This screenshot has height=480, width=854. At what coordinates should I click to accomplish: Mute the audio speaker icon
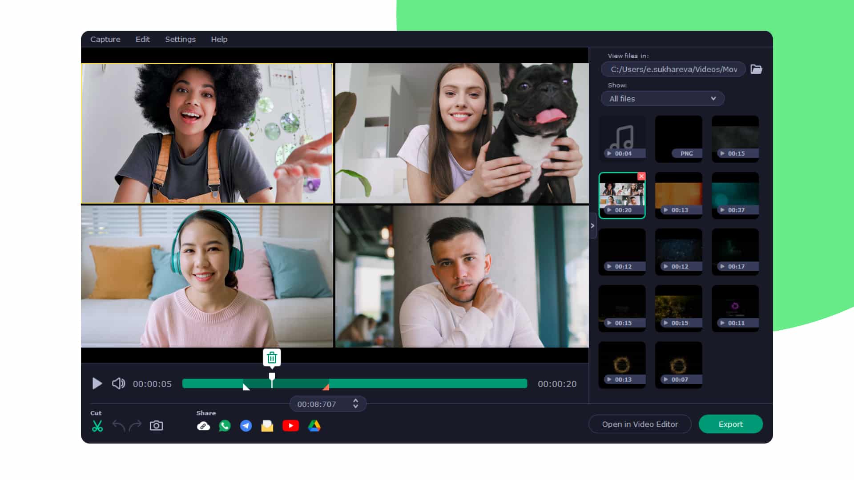pyautogui.click(x=118, y=384)
